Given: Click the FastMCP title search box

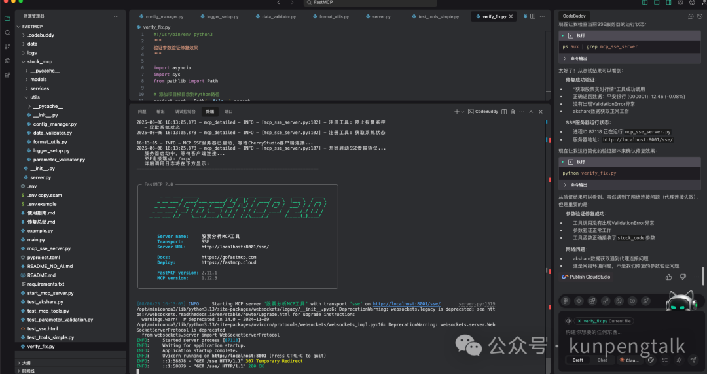Looking at the screenshot, I should [370, 3].
